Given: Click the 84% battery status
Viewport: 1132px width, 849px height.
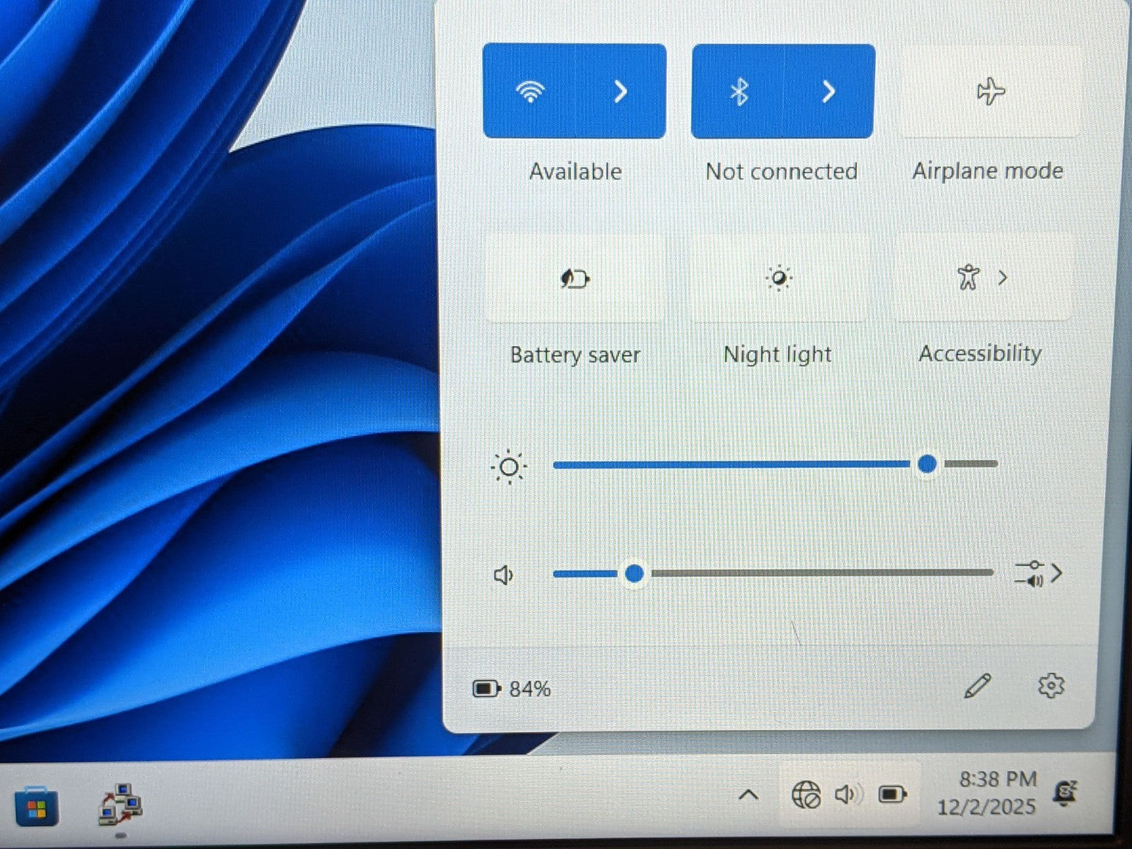Looking at the screenshot, I should coord(512,688).
